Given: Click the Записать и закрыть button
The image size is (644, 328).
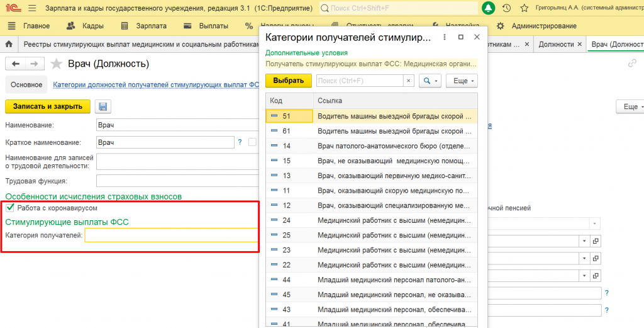Looking at the screenshot, I should pos(48,106).
